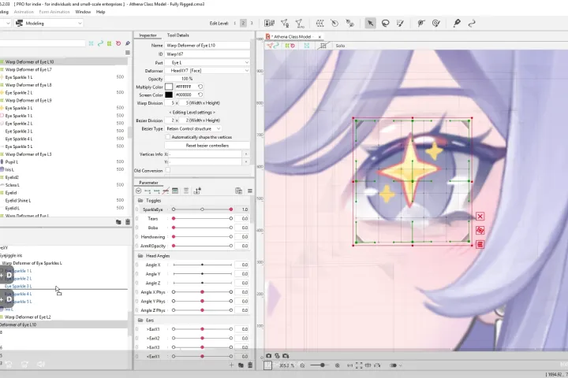The width and height of the screenshot is (568, 378).
Task: Expand the Parameter panel circled chevron
Action: click(138, 191)
